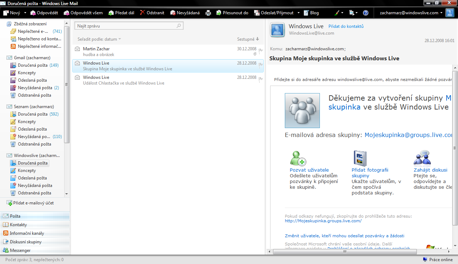The height and width of the screenshot is (264, 458).
Task: Open the paintbrush color scheme menu
Action: coord(339,13)
